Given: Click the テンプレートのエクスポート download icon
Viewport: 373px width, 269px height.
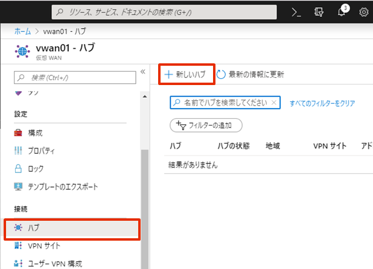Looking at the screenshot, I should 18,186.
